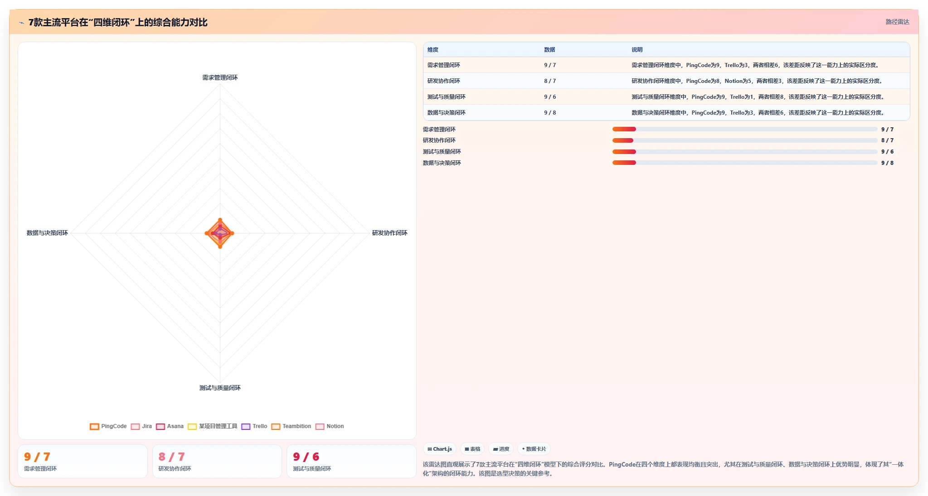Select the 数据与决策闭环 table row
The height and width of the screenshot is (496, 928).
(666, 112)
